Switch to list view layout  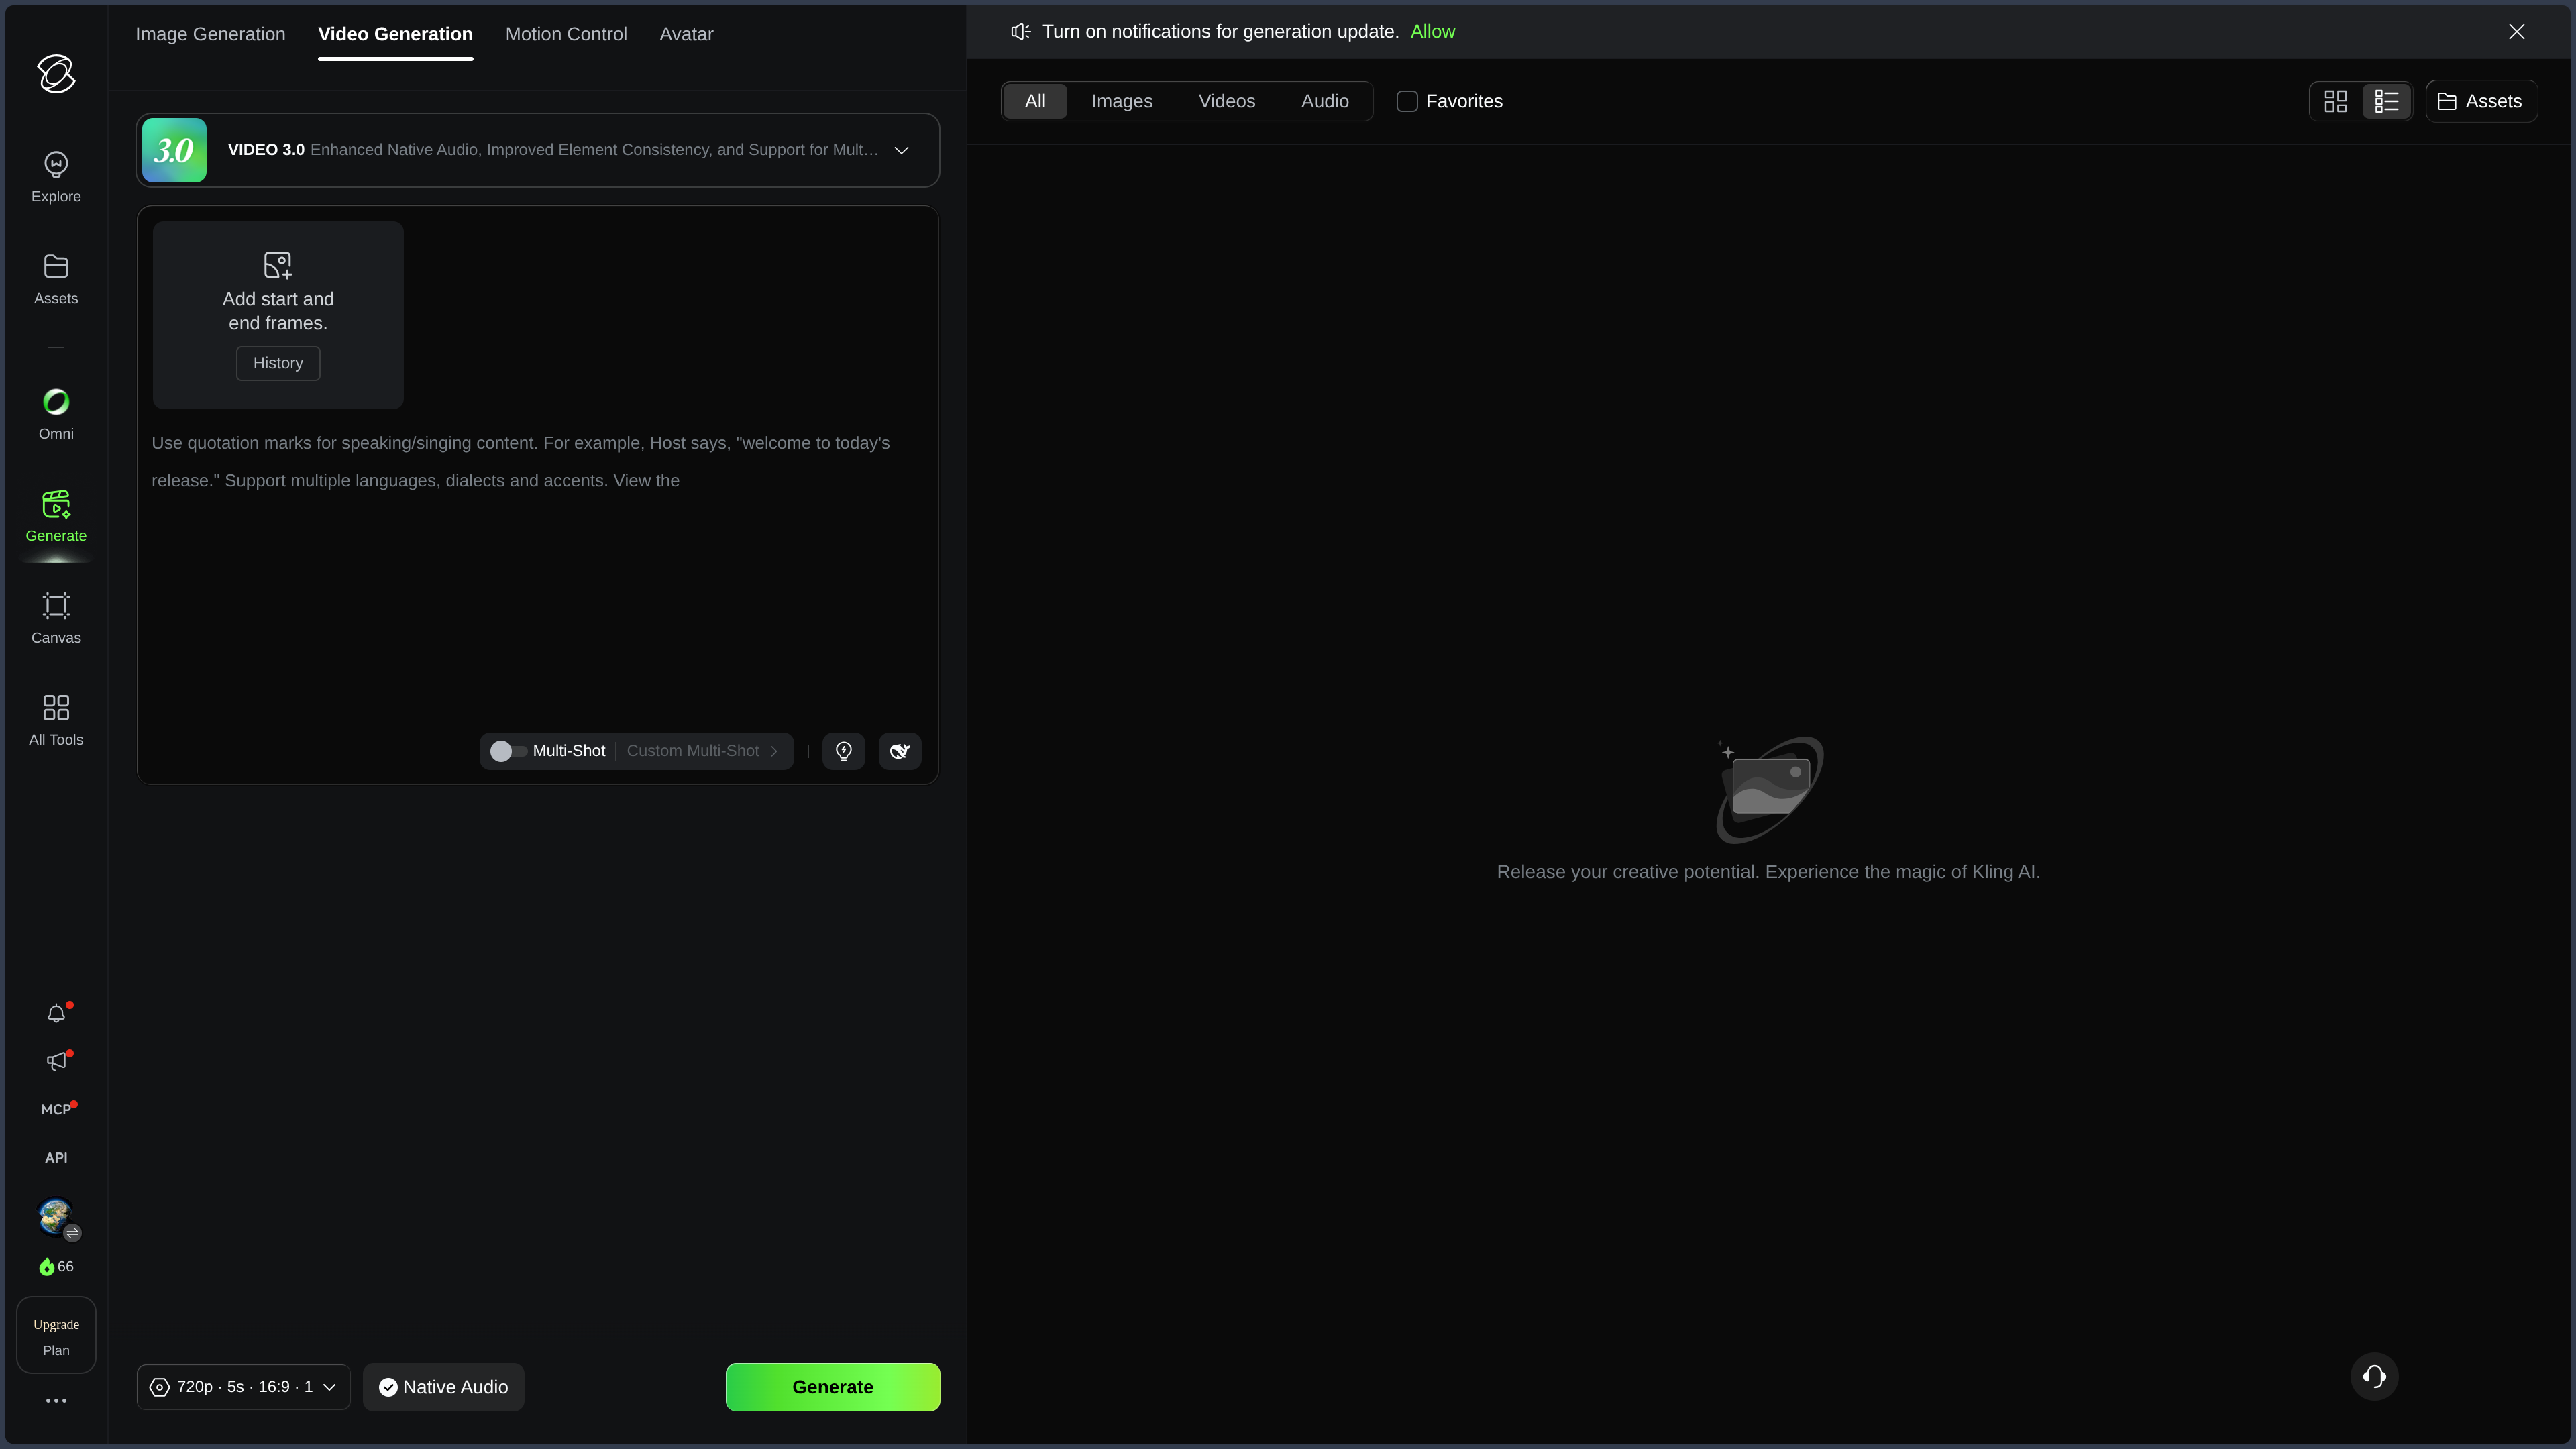click(2387, 101)
